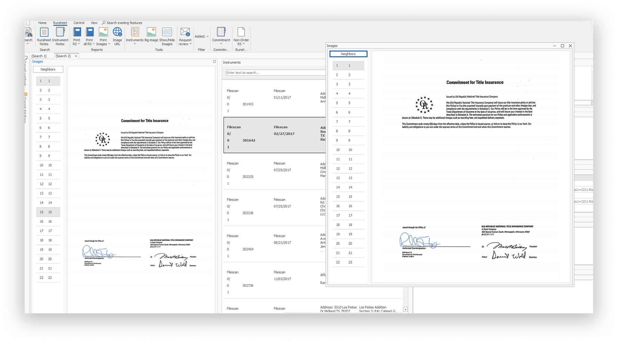Click the Request review envelope icon
Screen dimensions: 618x342
185,32
